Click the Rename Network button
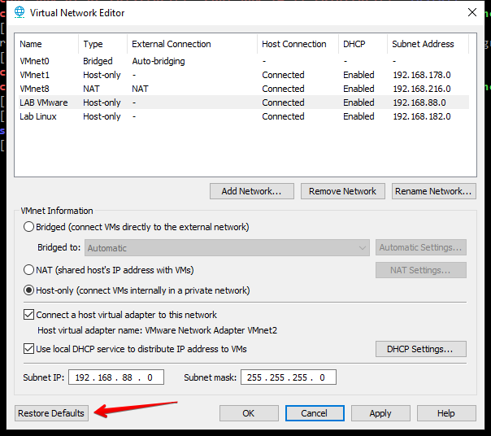 (433, 191)
